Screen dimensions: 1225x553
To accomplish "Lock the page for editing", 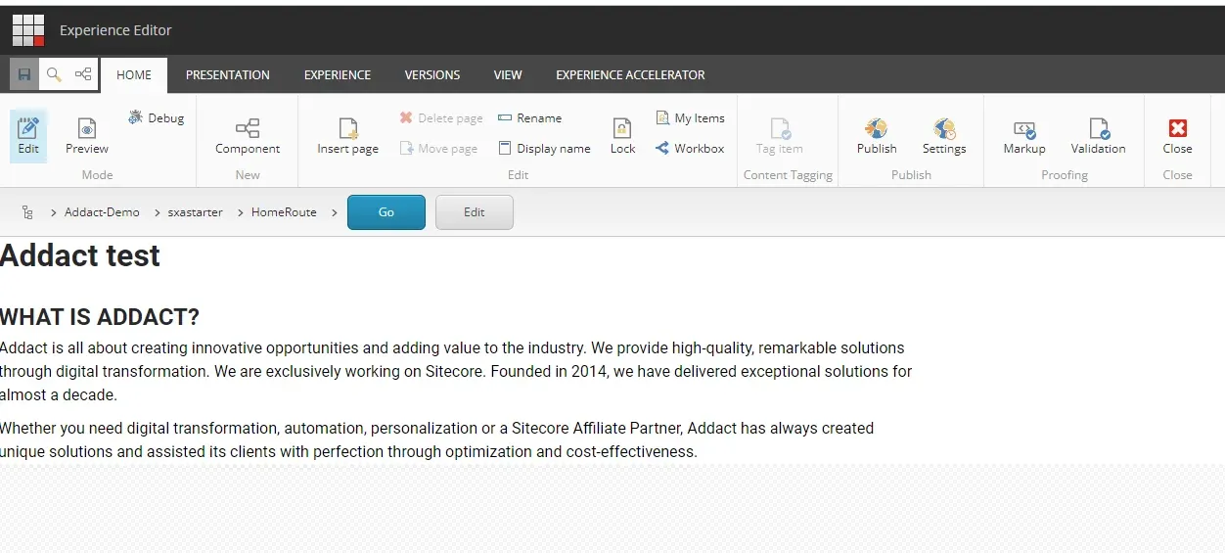I will click(x=623, y=135).
